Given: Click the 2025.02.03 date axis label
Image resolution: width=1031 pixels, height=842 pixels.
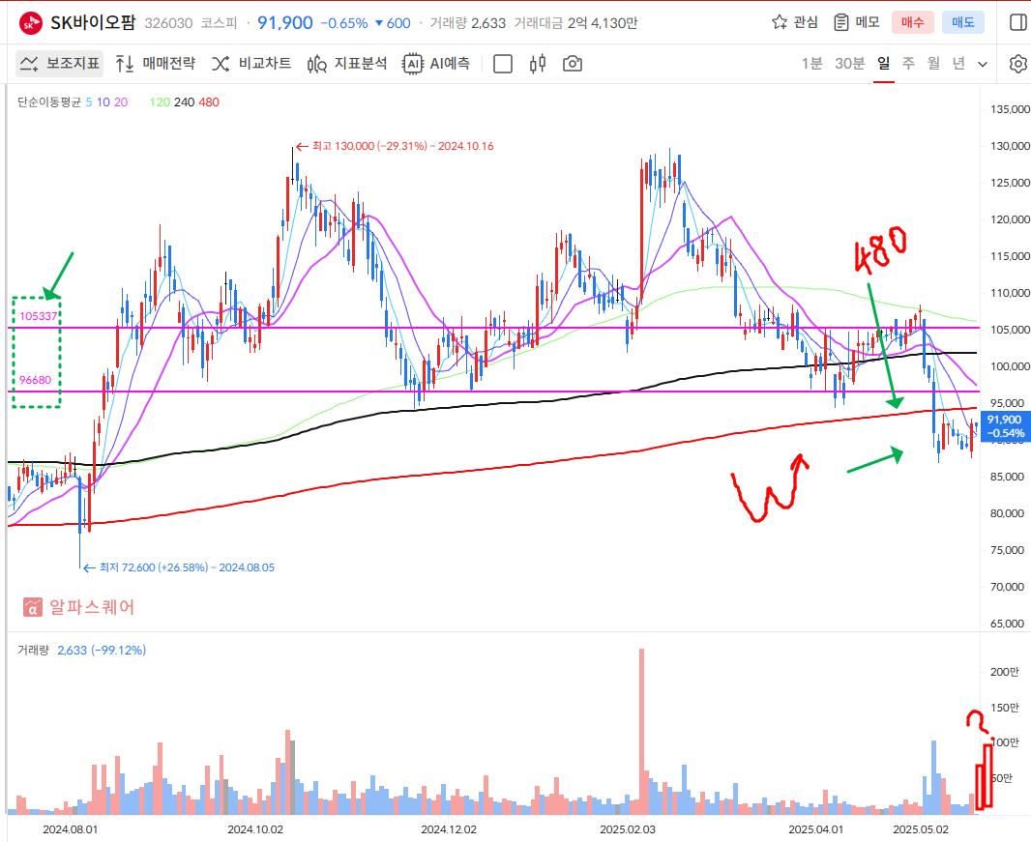Looking at the screenshot, I should click(x=628, y=829).
